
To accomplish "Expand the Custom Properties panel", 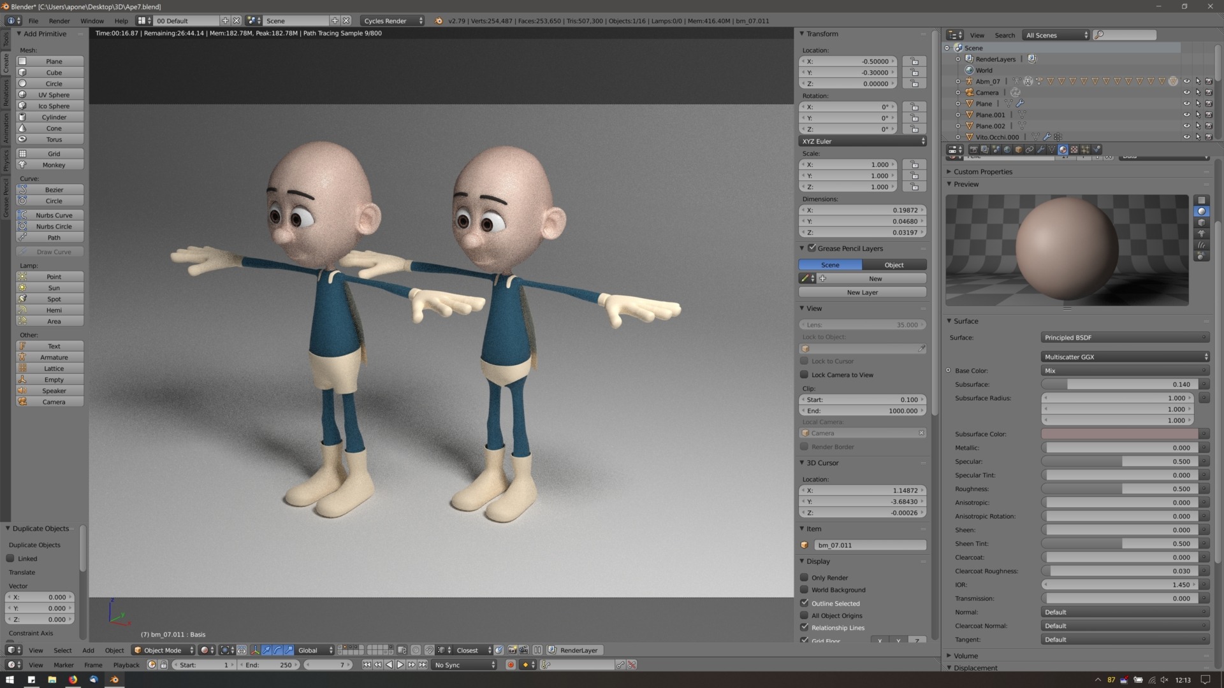I will (x=982, y=171).
